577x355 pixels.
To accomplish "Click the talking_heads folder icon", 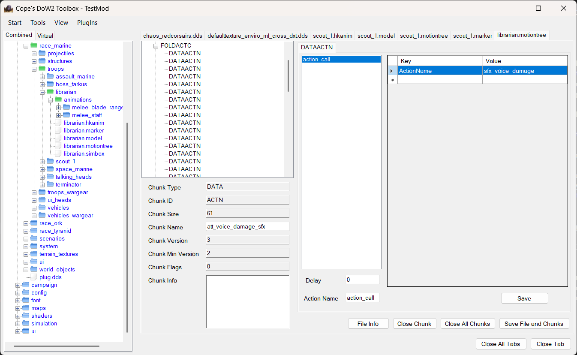I will (50, 177).
